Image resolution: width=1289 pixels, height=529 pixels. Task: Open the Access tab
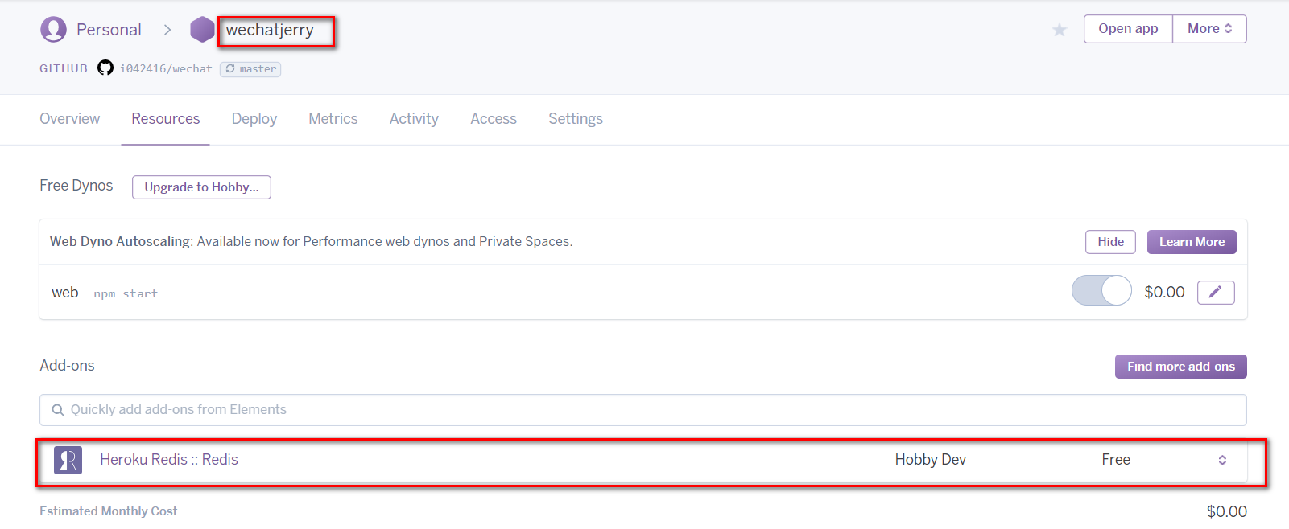(494, 119)
